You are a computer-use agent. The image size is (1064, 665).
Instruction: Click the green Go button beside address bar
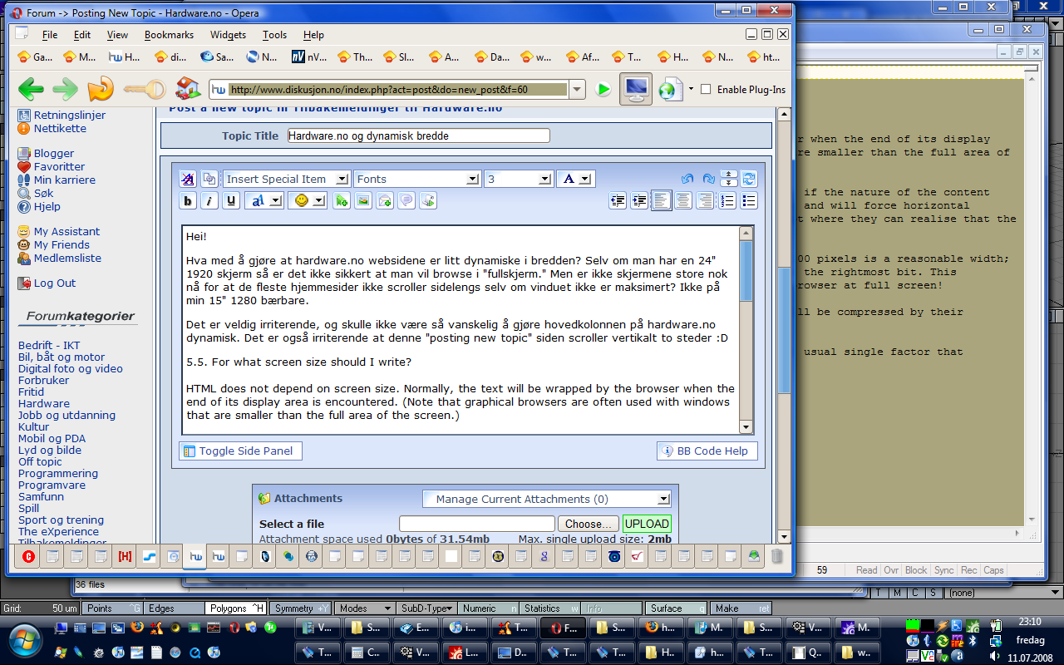(x=603, y=89)
